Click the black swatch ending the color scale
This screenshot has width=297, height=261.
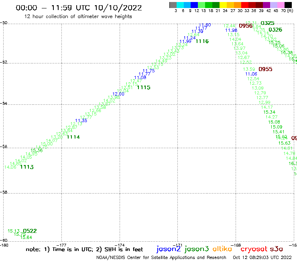pos(288,5)
